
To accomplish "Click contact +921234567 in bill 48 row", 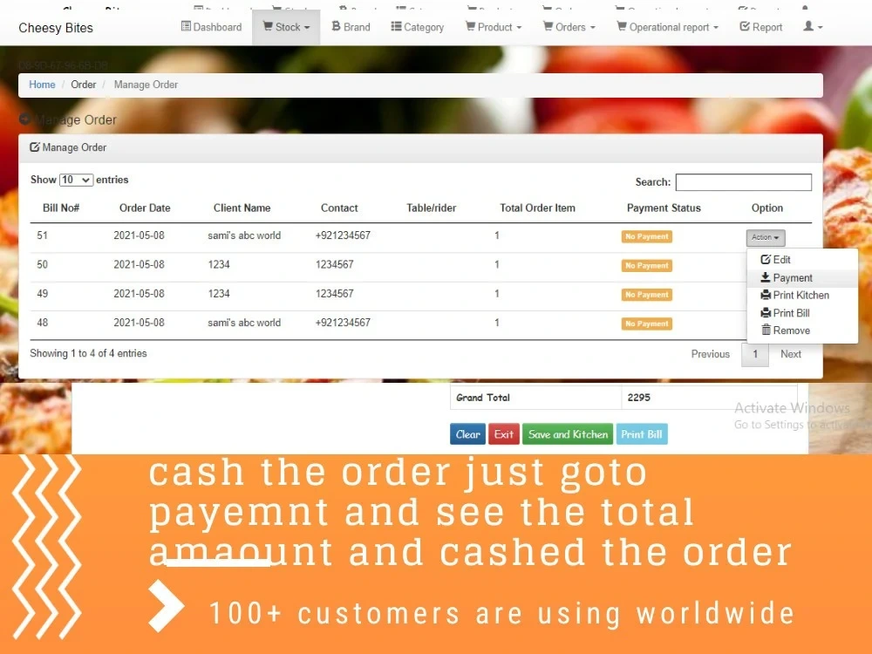I will point(343,323).
